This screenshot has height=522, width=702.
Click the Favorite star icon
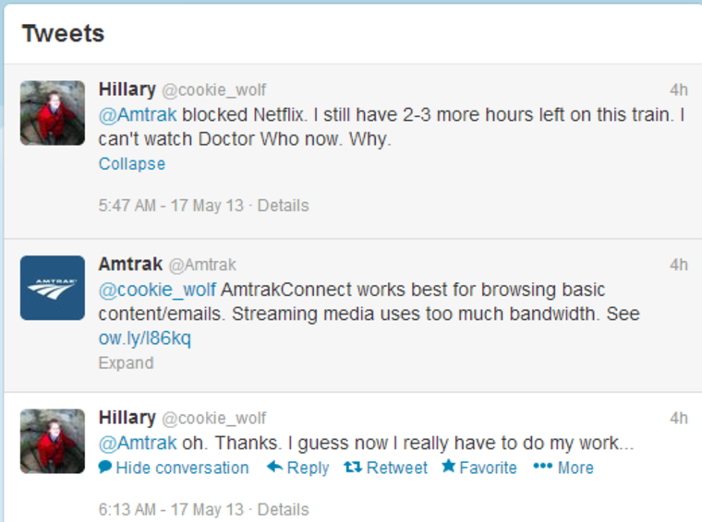tap(449, 467)
